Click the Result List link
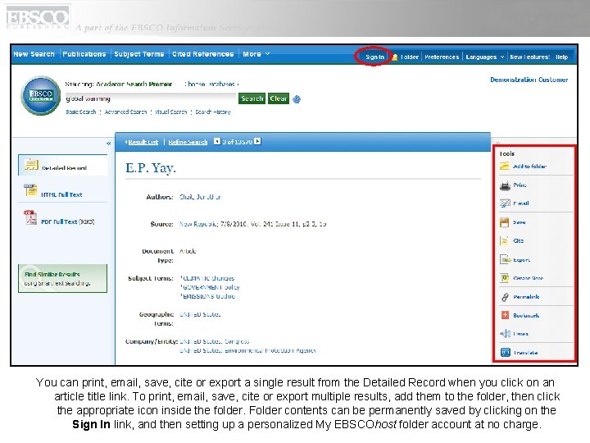Image resolution: width=590 pixels, height=443 pixels. [x=143, y=142]
